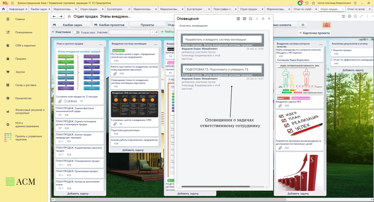Click the save icon in Оповещения window
Image resolution: width=374 pixels, height=202 pixels.
click(x=238, y=19)
